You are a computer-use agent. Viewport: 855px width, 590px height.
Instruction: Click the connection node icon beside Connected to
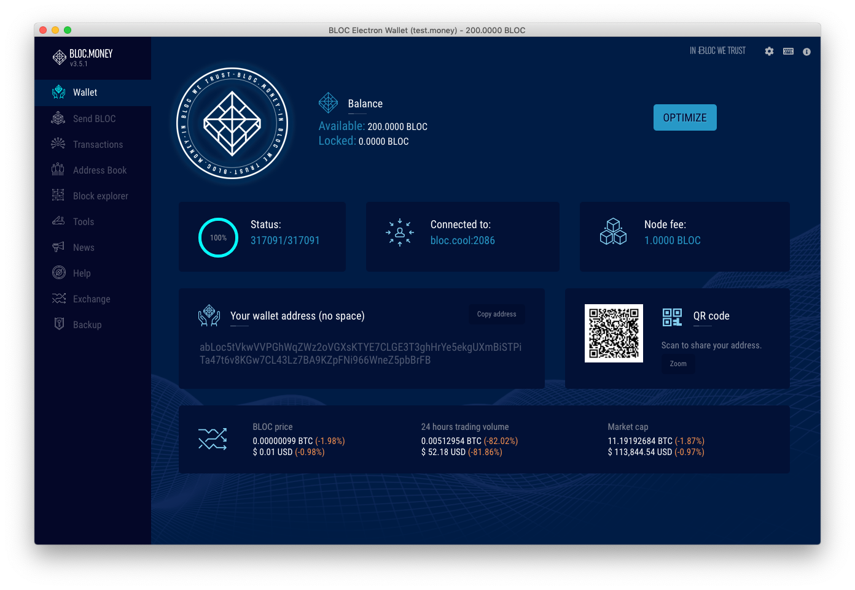(x=400, y=232)
